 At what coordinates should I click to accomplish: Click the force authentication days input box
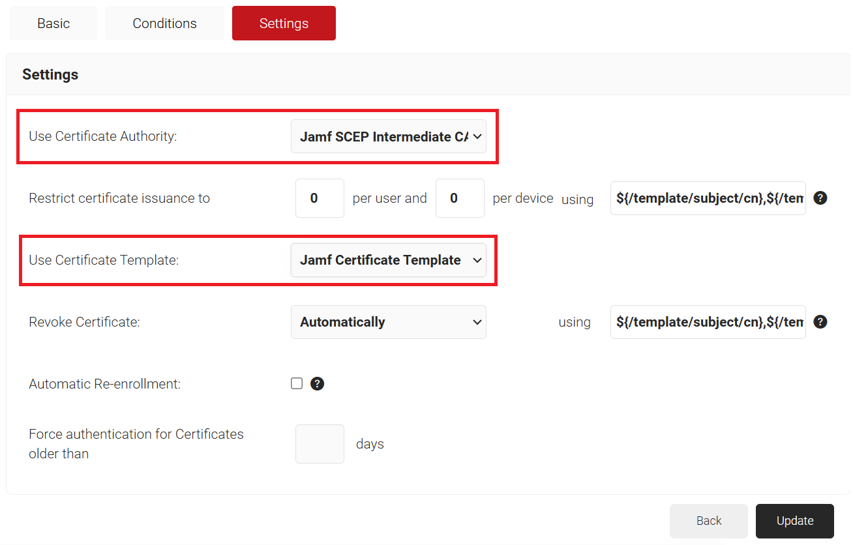point(320,444)
